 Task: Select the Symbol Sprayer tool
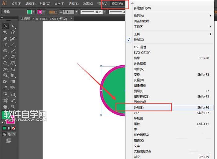point(5,94)
